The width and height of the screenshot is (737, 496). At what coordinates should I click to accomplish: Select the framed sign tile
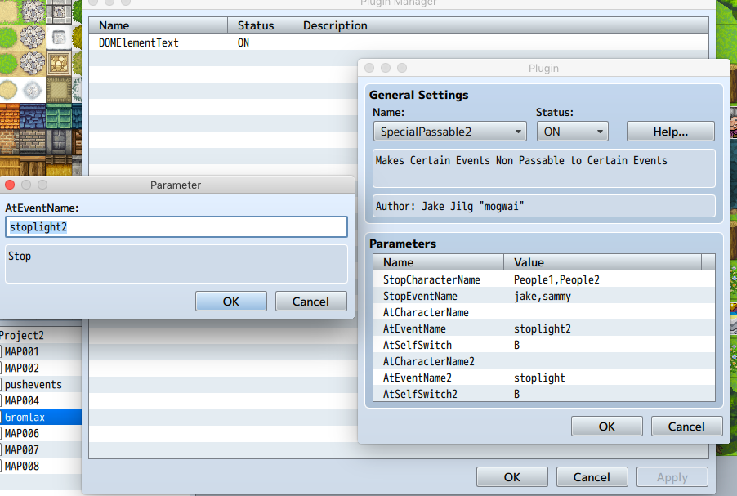59,63
